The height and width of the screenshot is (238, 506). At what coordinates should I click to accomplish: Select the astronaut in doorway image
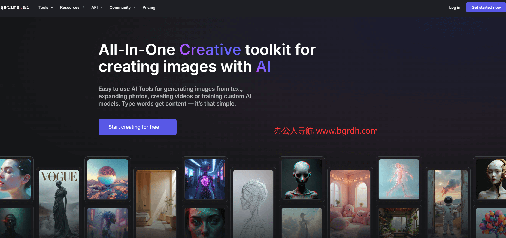point(447,203)
